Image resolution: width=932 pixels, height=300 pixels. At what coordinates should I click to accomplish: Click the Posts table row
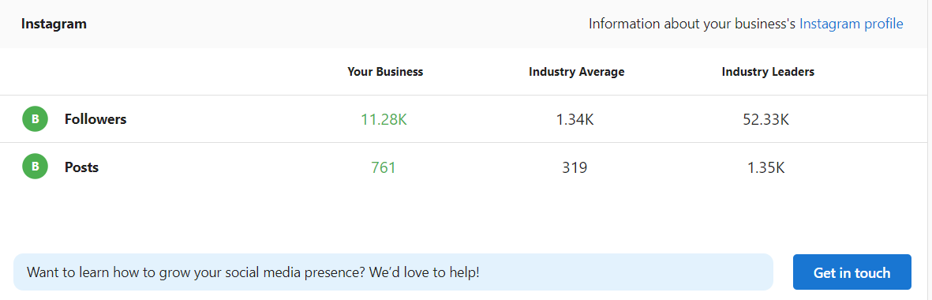click(x=463, y=167)
